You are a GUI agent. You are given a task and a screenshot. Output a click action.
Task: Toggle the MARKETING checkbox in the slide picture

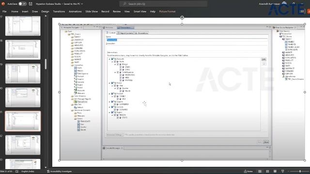coord(121,75)
